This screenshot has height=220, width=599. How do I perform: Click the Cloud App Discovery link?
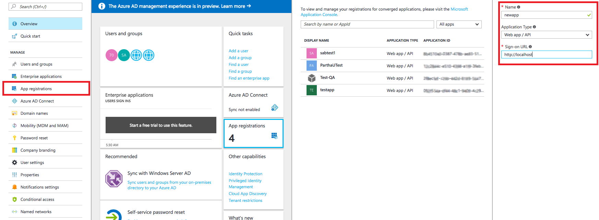click(x=248, y=194)
